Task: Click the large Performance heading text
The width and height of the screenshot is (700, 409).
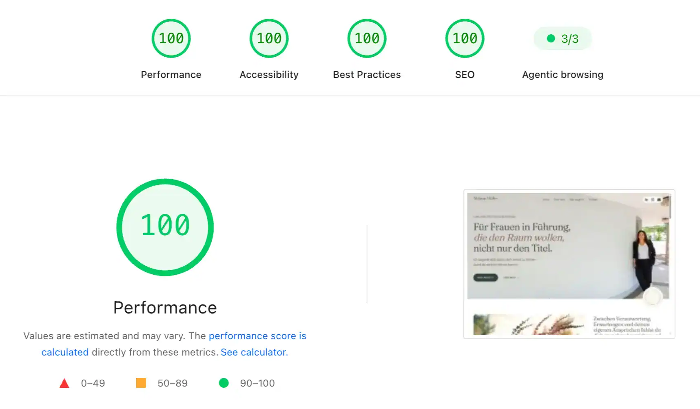Action: [x=165, y=308]
